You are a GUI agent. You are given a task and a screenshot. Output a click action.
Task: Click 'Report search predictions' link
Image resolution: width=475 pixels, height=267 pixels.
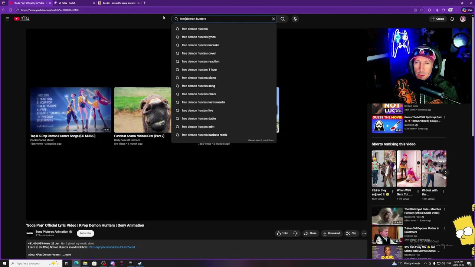pyautogui.click(x=261, y=141)
